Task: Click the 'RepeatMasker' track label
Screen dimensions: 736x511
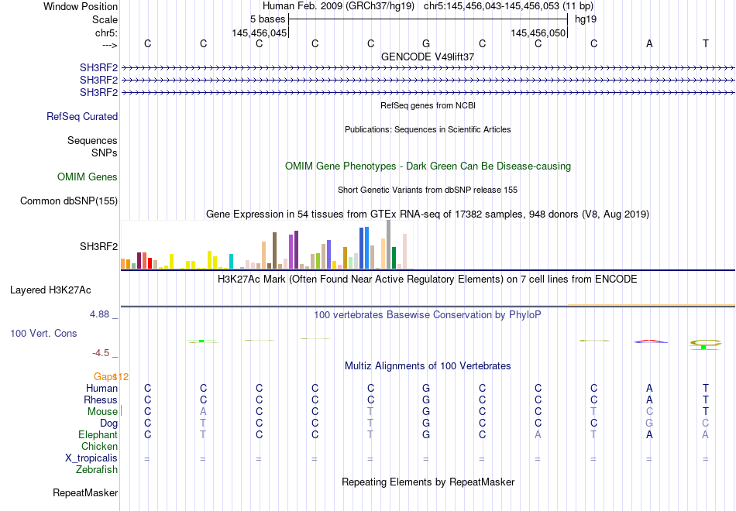Action: click(85, 492)
